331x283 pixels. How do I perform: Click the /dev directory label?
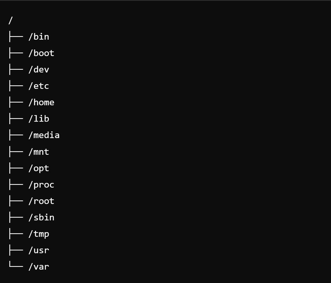point(39,69)
